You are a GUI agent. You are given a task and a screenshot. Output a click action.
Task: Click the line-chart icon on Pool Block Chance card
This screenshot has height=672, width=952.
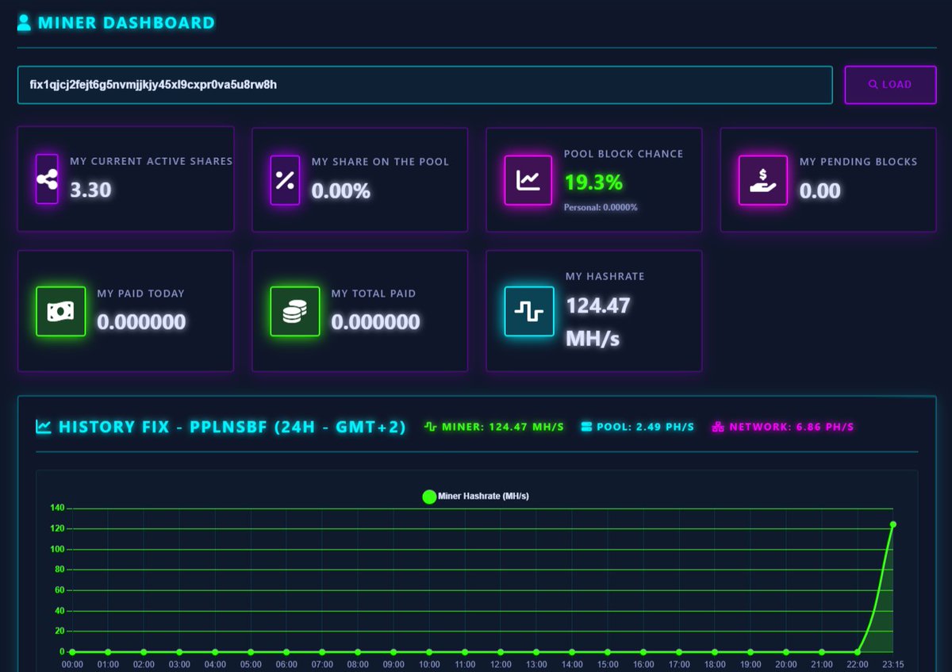(528, 180)
